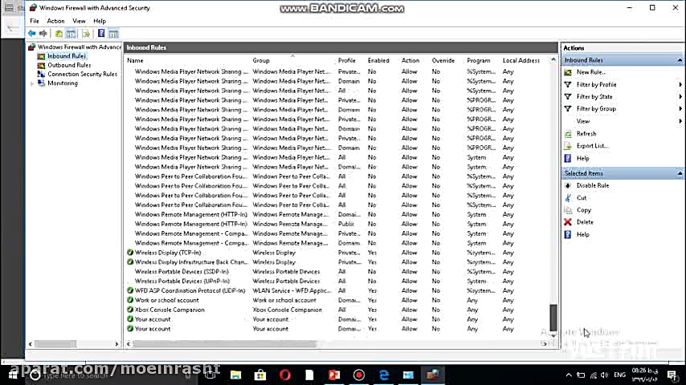Click the Cut scissors icon
Screen dimensions: 686x385
[x=568, y=197]
